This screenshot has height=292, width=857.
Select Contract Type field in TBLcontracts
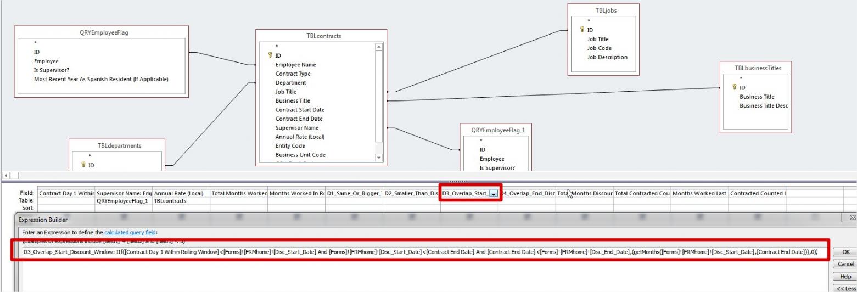pos(293,74)
